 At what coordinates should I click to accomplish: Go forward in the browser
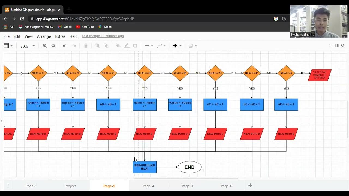click(x=14, y=19)
